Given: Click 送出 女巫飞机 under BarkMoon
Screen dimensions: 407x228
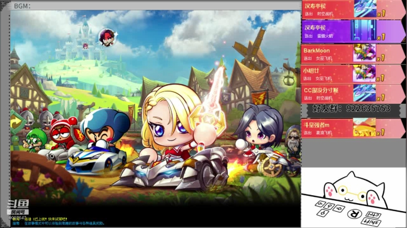Looking at the screenshot, I should (318, 59).
